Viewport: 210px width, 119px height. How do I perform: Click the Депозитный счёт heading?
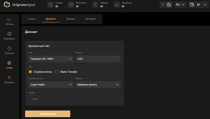tap(39, 46)
